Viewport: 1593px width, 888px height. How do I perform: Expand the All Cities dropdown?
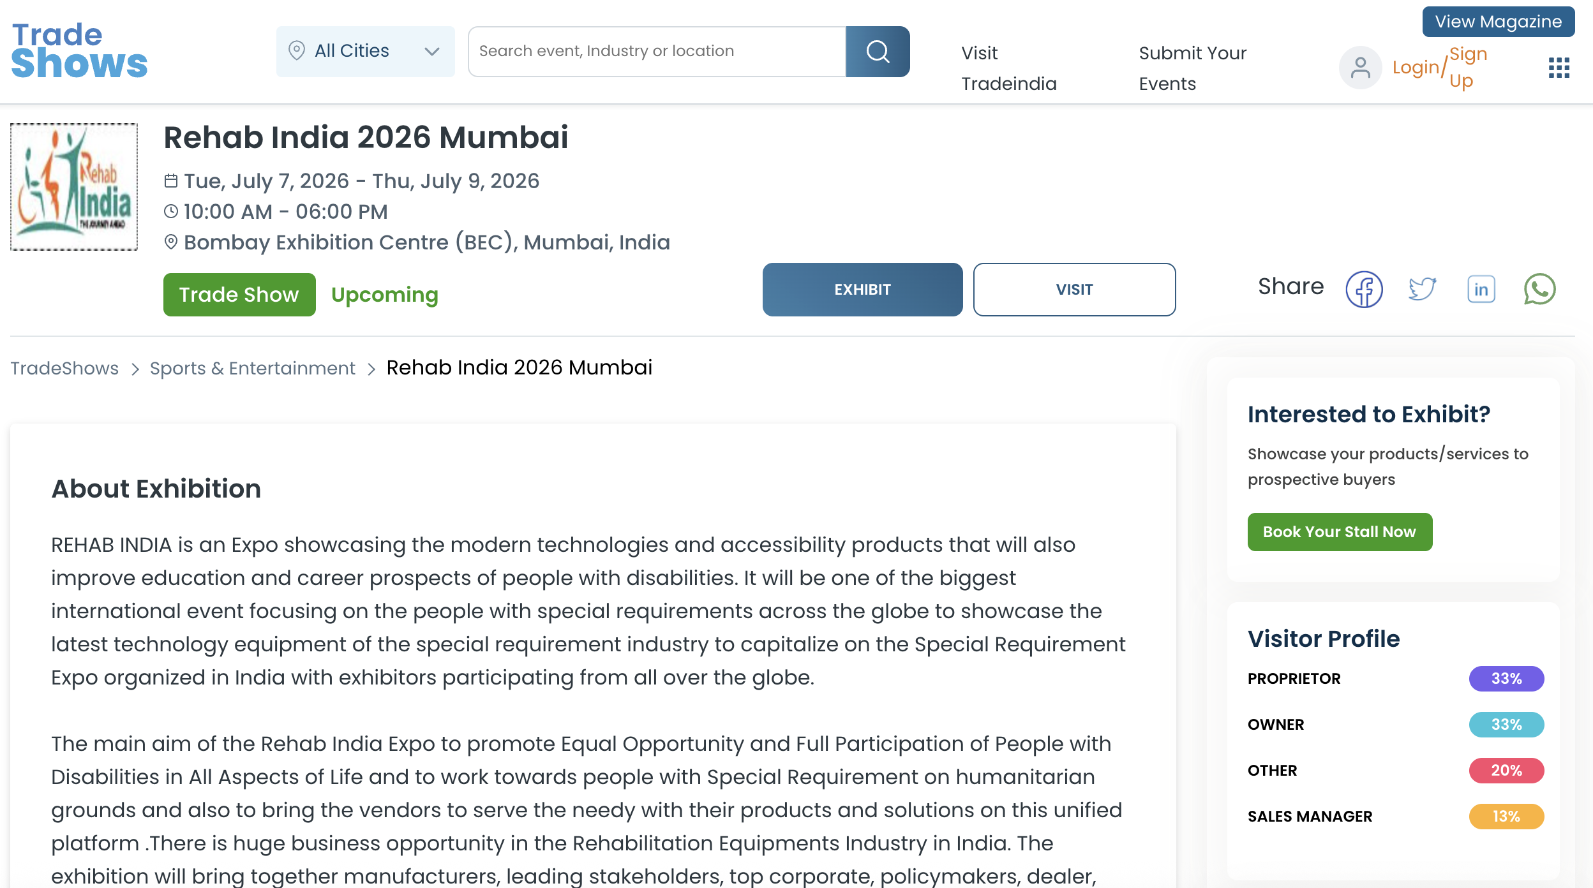point(365,52)
